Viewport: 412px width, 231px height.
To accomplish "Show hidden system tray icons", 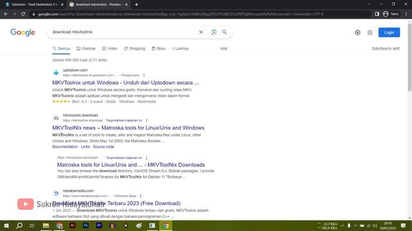I will coord(342,226).
